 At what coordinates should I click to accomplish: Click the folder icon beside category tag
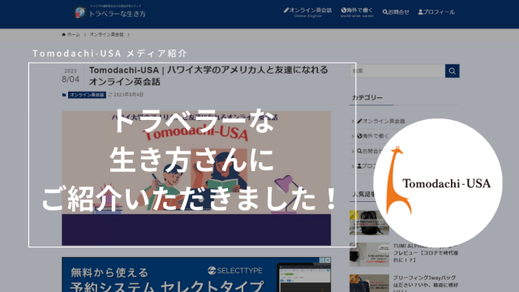[x=64, y=95]
